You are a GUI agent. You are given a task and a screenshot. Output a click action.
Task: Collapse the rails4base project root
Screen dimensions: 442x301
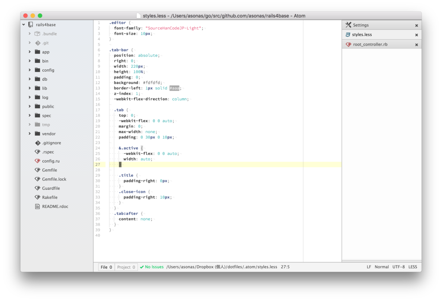24,25
